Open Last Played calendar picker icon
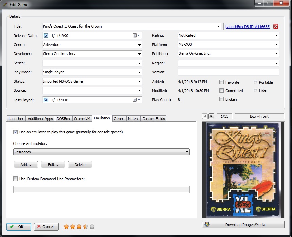 pos(136,100)
